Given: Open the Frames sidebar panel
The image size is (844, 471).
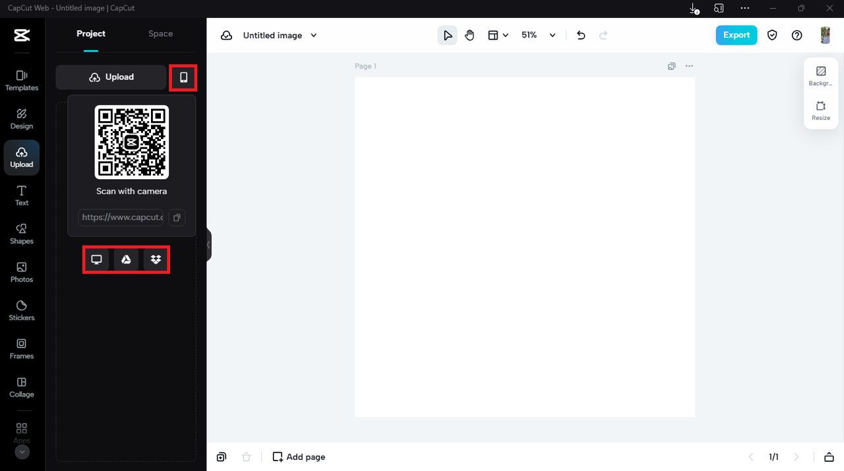Looking at the screenshot, I should pyautogui.click(x=22, y=348).
